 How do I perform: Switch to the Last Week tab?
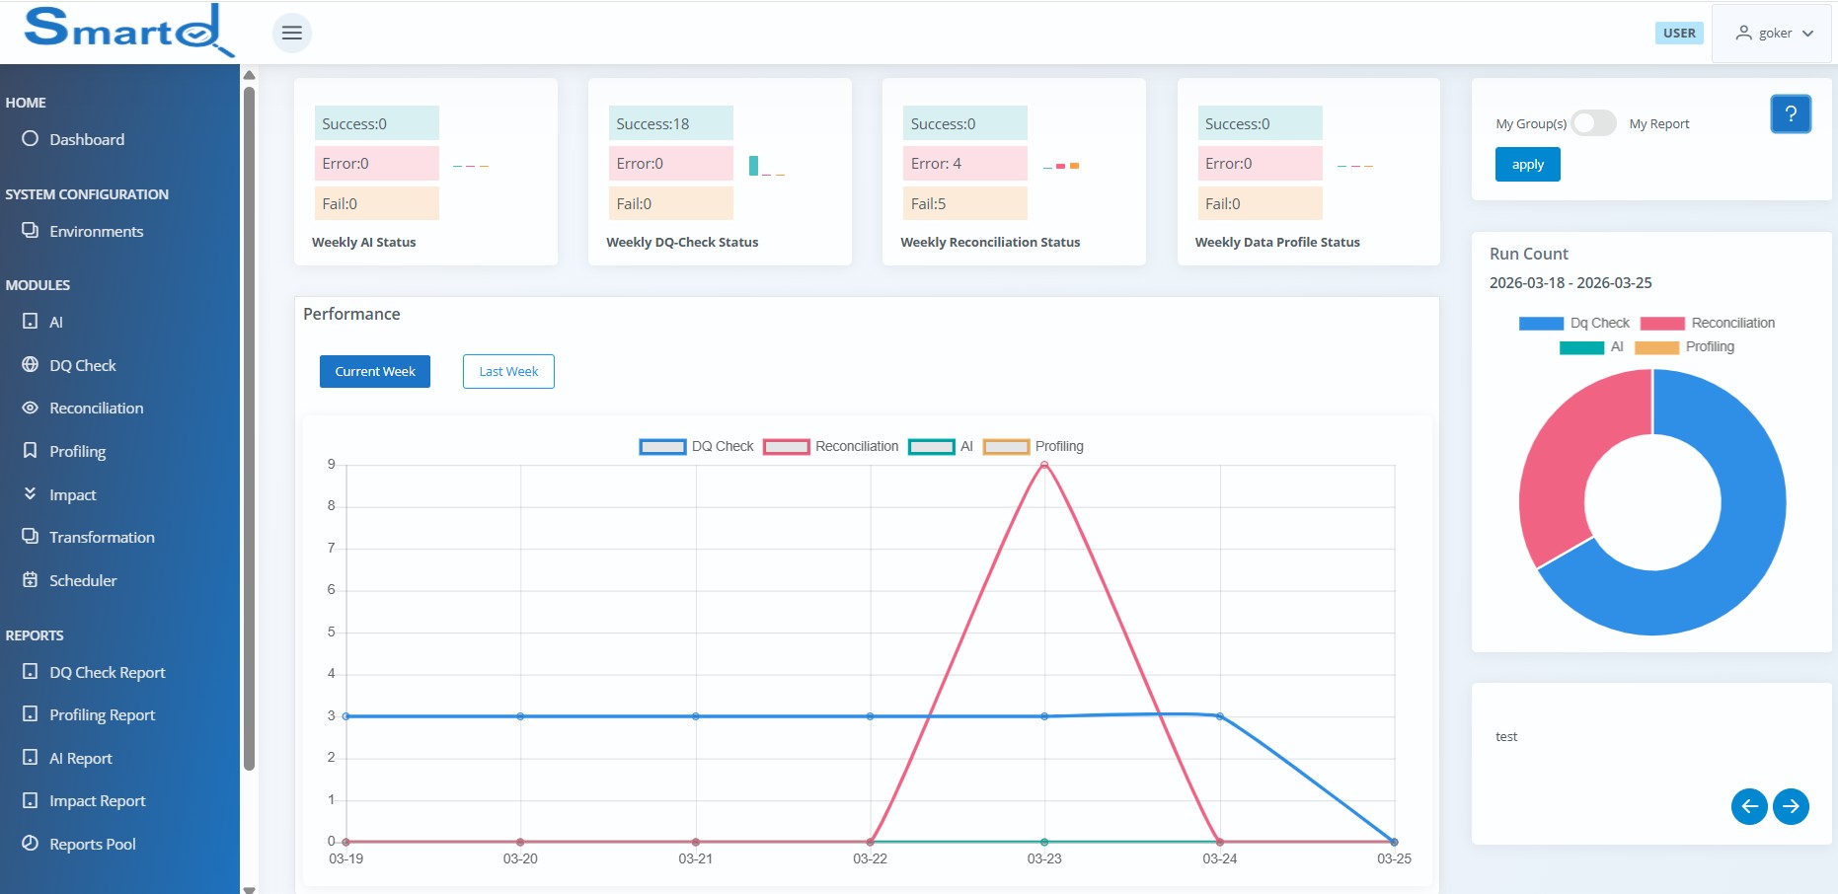point(507,371)
